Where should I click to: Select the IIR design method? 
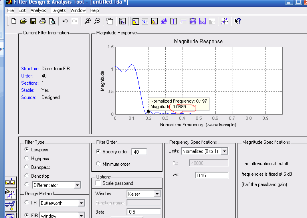click(x=27, y=202)
